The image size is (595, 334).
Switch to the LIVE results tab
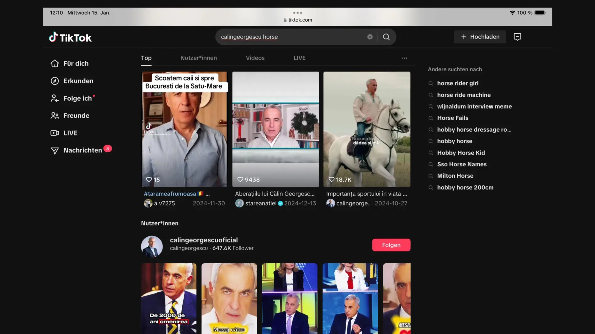click(299, 58)
